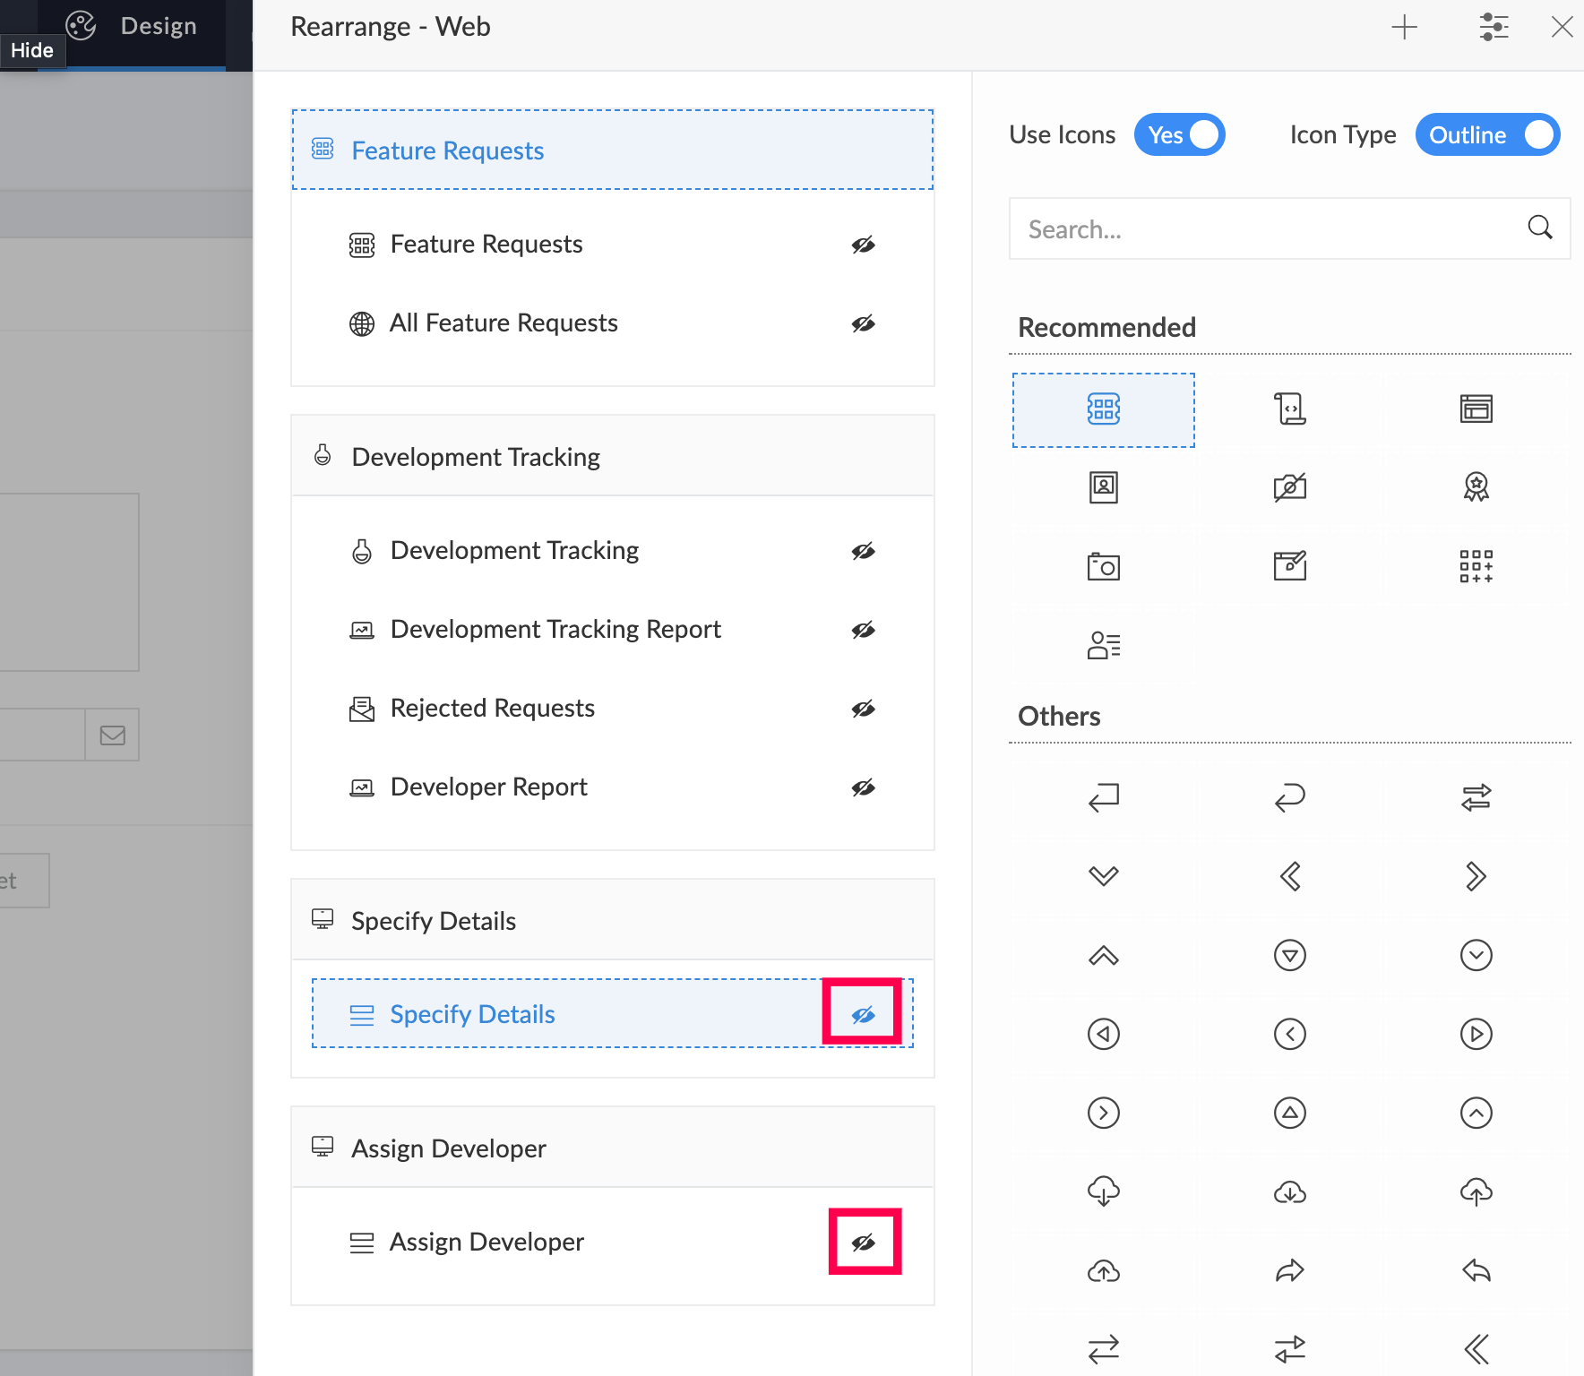The image size is (1584, 1376).
Task: Select the circled down triangle icon
Action: pyautogui.click(x=1290, y=955)
